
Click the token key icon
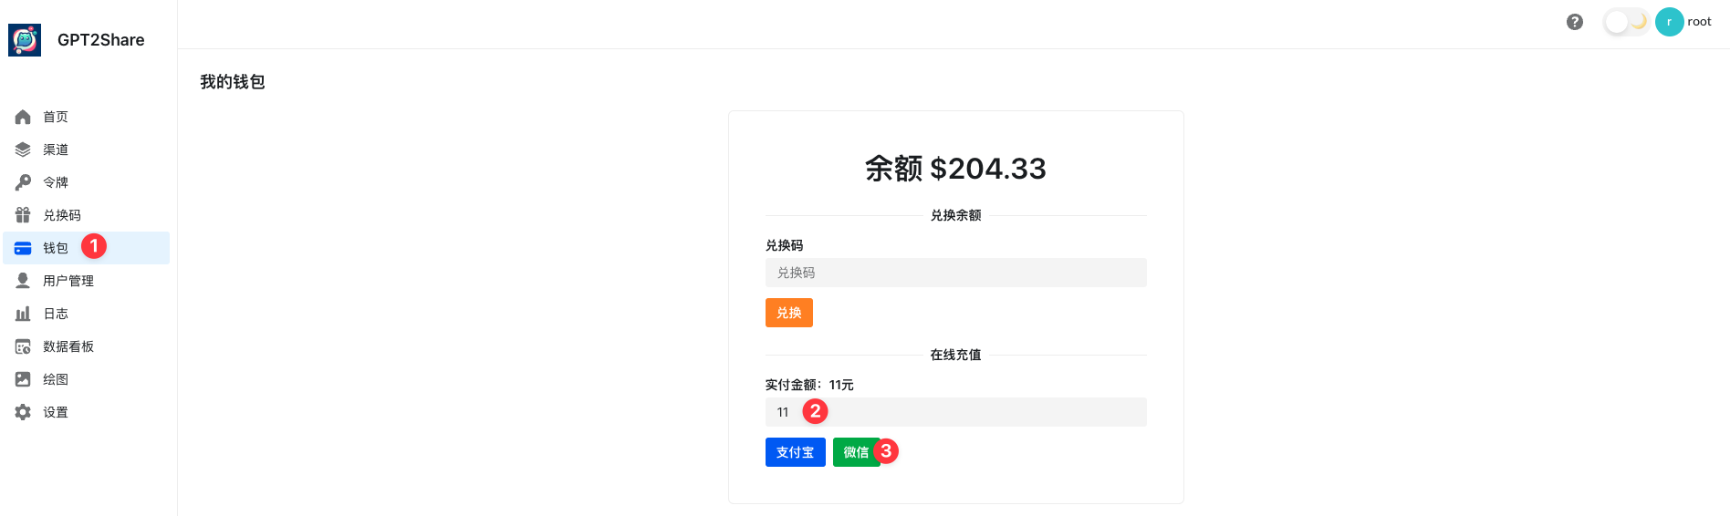click(x=23, y=182)
